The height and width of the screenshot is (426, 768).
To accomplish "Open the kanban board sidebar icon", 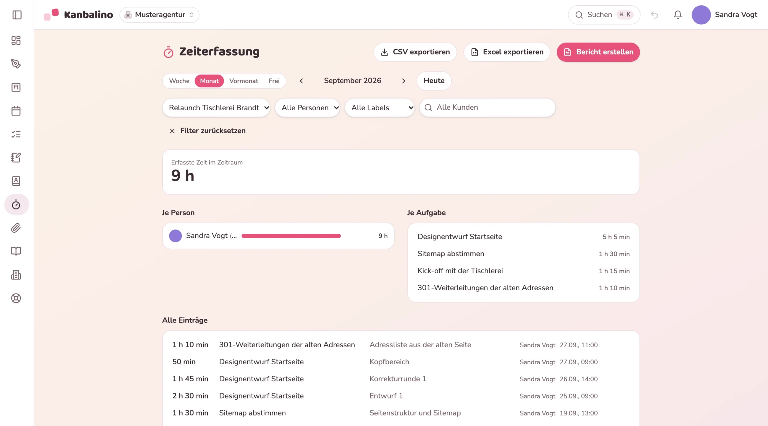I will pyautogui.click(x=16, y=87).
